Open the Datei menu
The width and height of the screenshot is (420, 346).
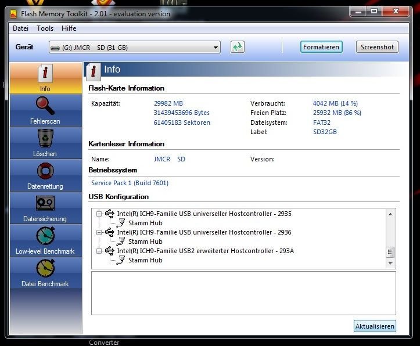point(21,28)
